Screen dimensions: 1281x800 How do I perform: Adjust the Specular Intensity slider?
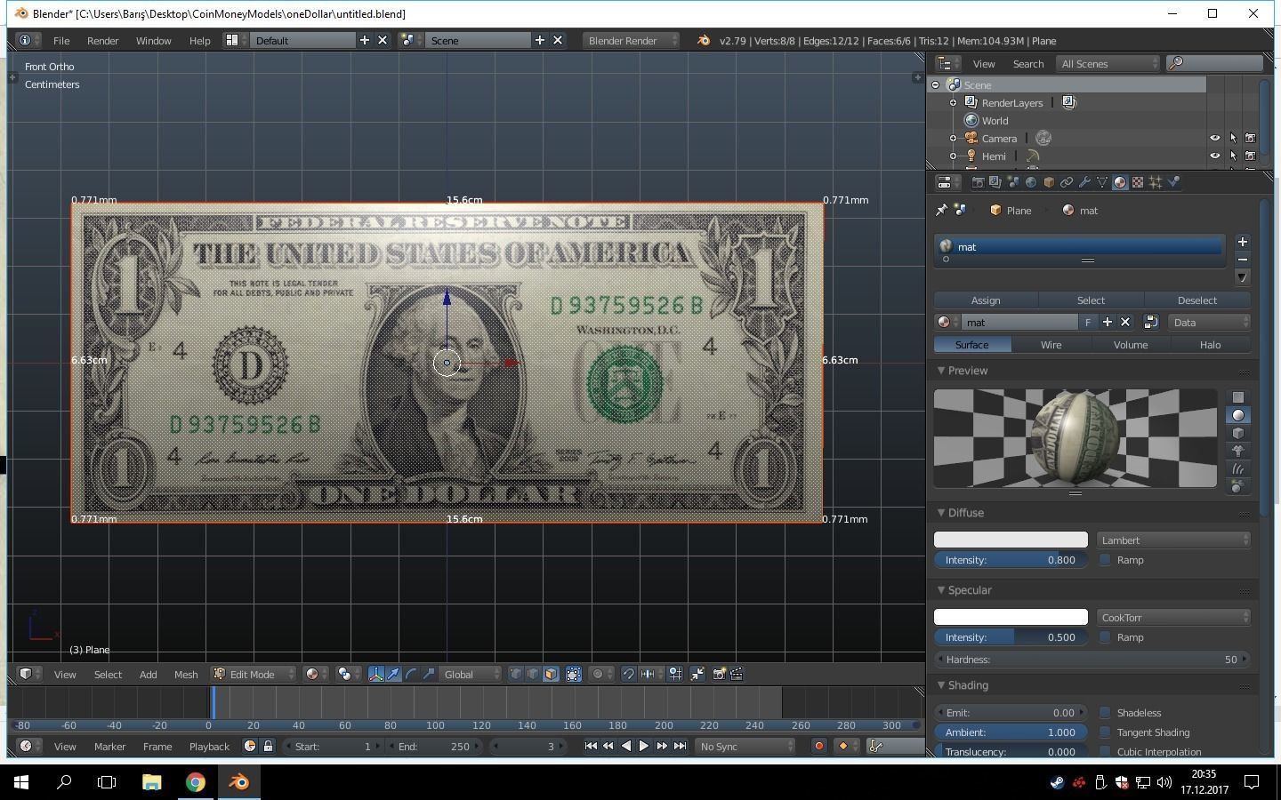point(1011,637)
